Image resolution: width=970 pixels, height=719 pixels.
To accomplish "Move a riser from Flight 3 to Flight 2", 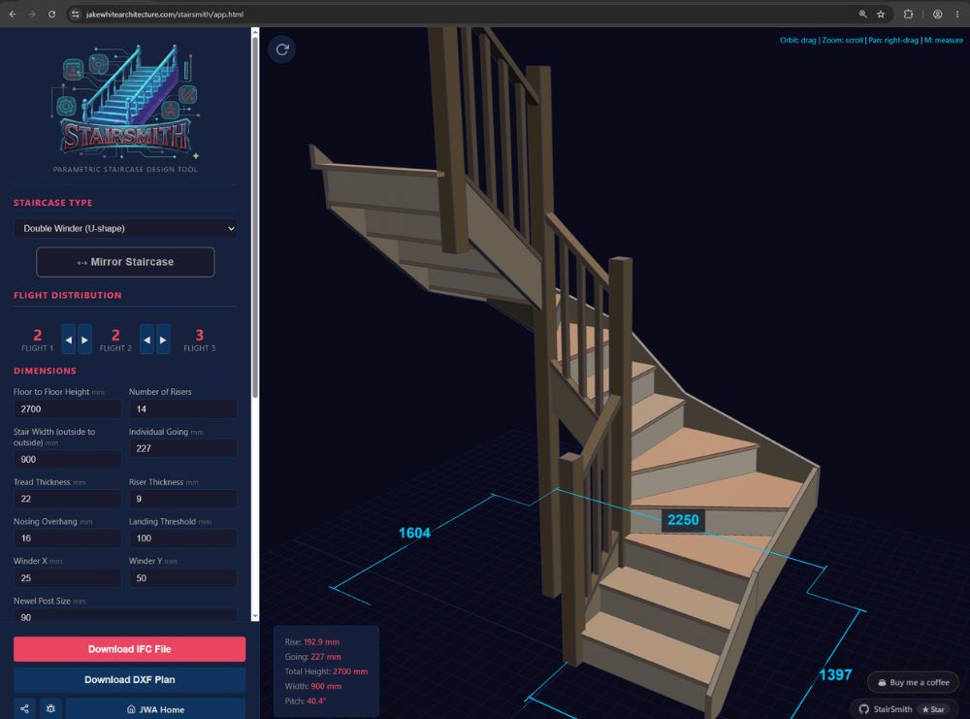I will pyautogui.click(x=146, y=340).
